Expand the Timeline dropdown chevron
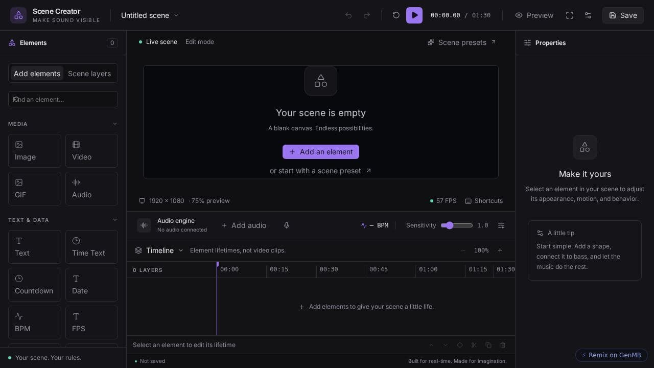Viewport: 654px width, 368px height. point(181,250)
